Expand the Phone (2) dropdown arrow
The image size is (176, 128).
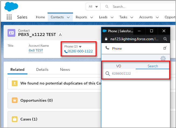[80, 47]
